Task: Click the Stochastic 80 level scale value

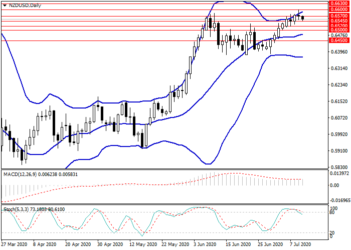Action: point(331,212)
